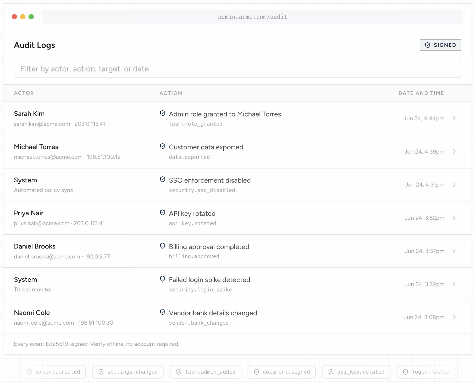Image resolution: width=475 pixels, height=383 pixels.
Task: Click the security.sso_disabled event code
Action: coord(202,190)
